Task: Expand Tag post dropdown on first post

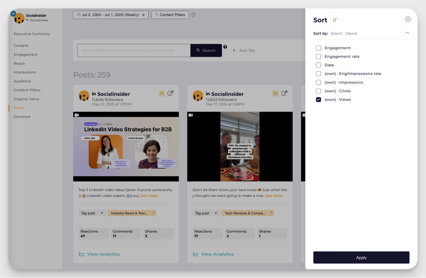Action: (x=92, y=213)
